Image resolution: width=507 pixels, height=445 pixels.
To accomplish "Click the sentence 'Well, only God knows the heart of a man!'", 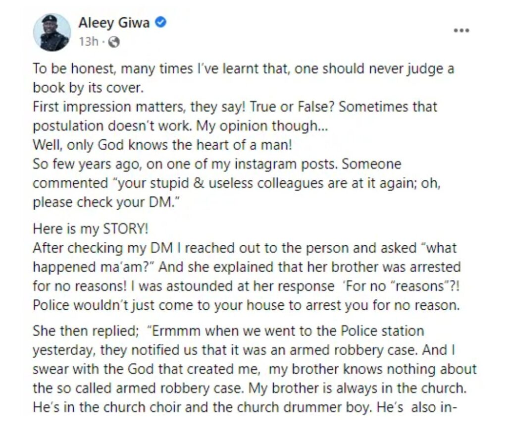I will click(162, 145).
